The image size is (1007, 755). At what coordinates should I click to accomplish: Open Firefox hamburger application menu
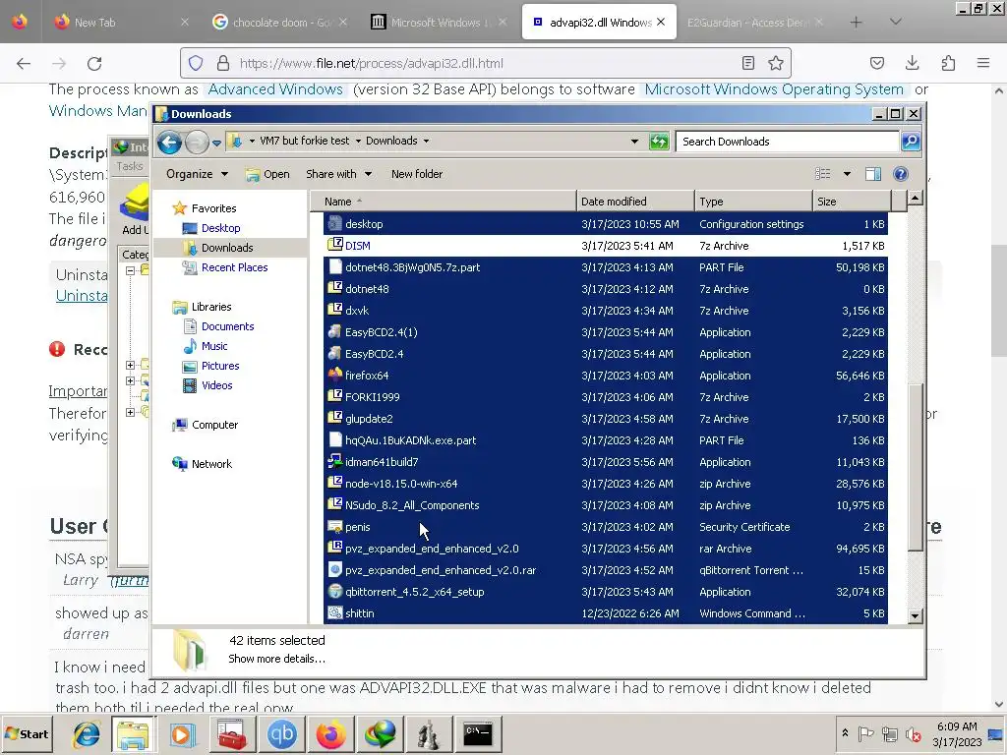point(983,63)
